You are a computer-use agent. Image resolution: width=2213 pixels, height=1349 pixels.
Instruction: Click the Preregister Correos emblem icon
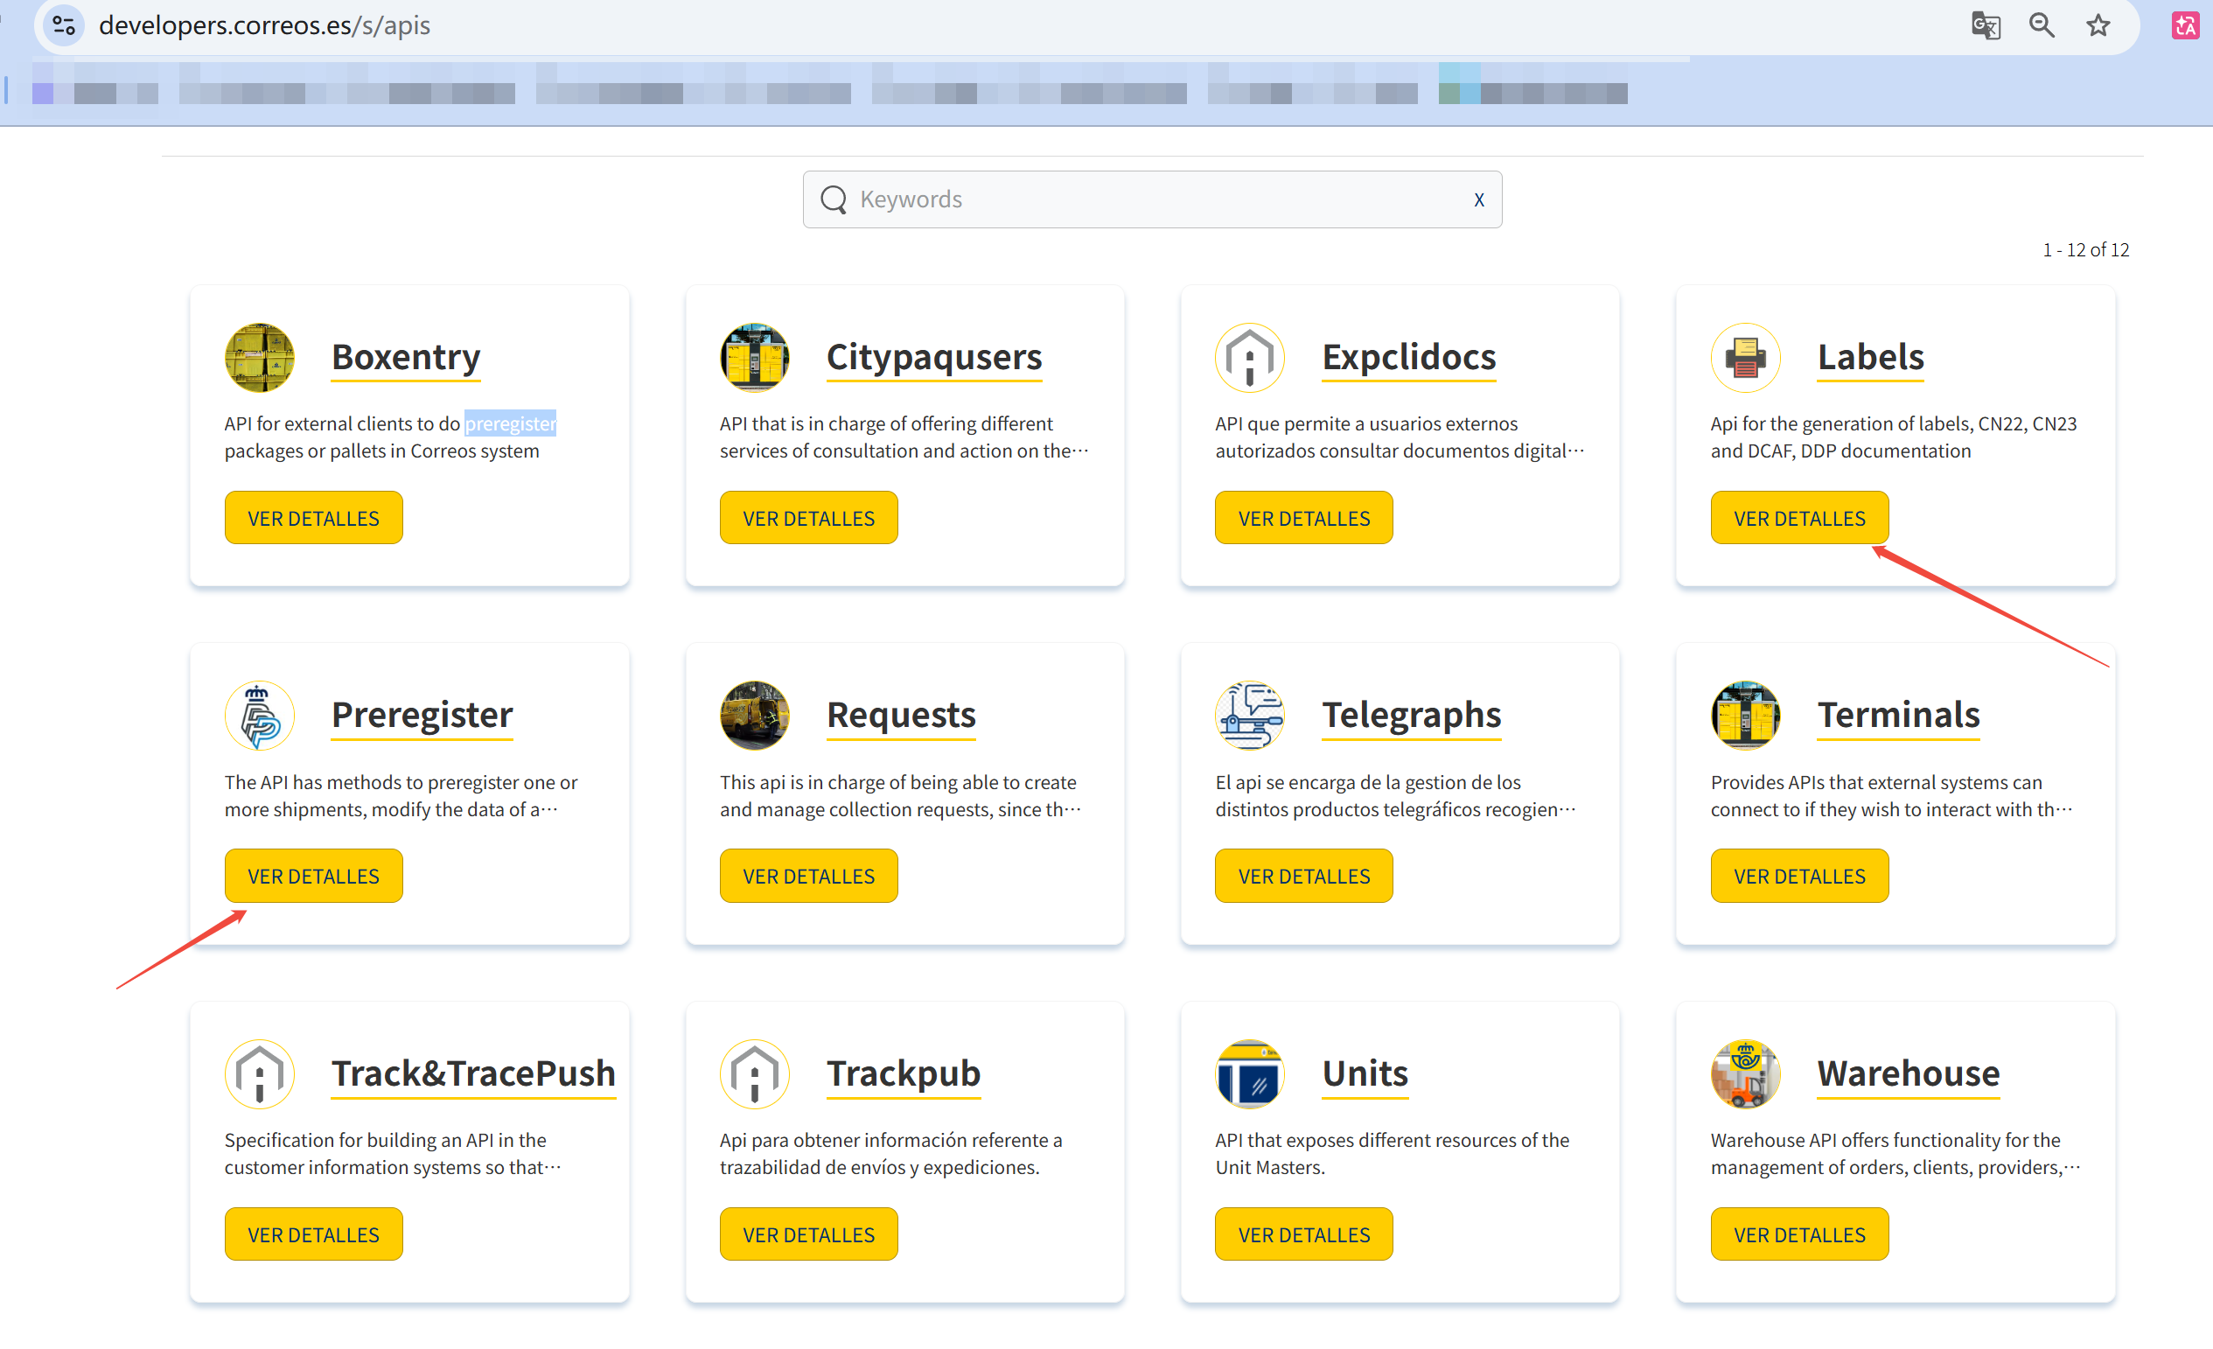pyautogui.click(x=260, y=715)
